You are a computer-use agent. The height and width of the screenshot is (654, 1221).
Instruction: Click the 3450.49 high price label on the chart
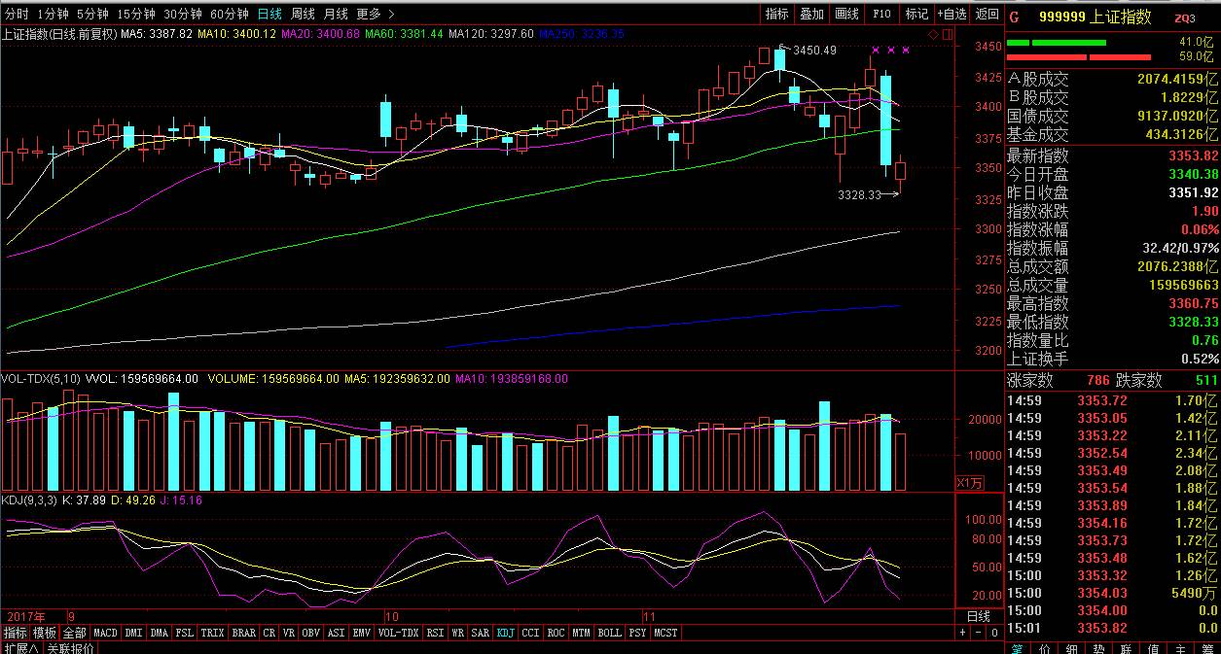click(814, 51)
